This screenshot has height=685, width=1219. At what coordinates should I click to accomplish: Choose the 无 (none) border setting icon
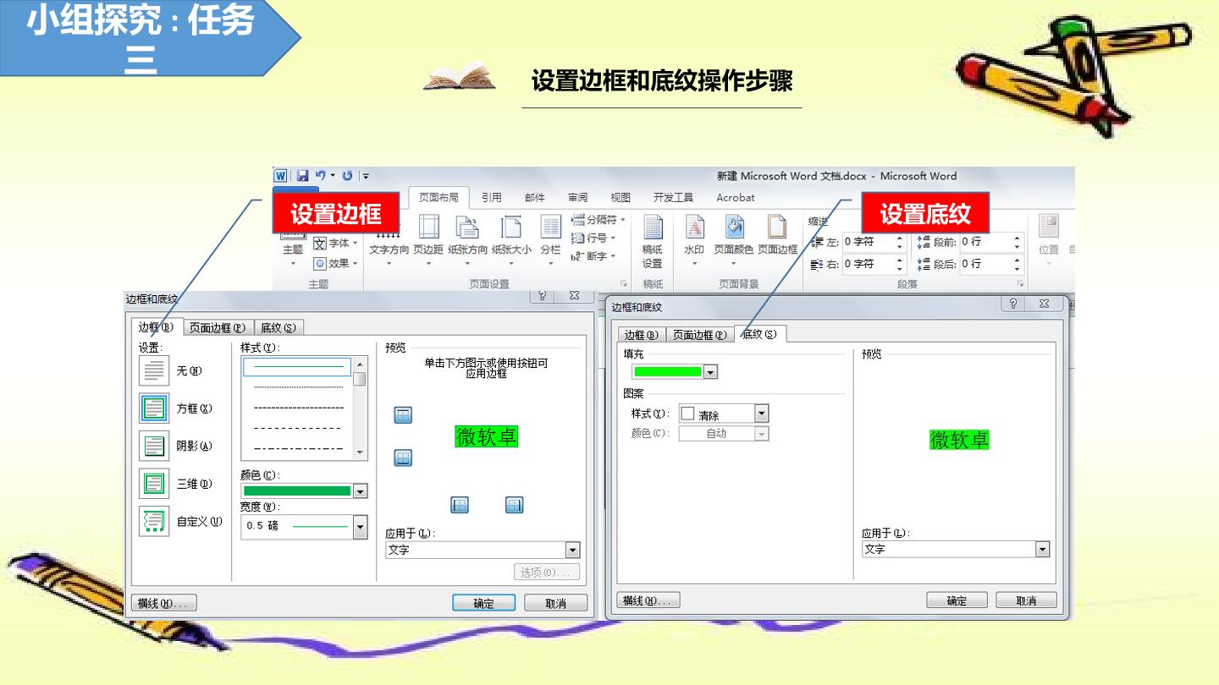click(154, 370)
